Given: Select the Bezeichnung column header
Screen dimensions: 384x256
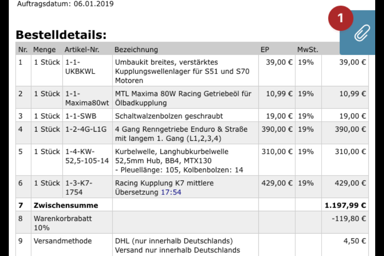Looking at the screenshot, I should [136, 50].
